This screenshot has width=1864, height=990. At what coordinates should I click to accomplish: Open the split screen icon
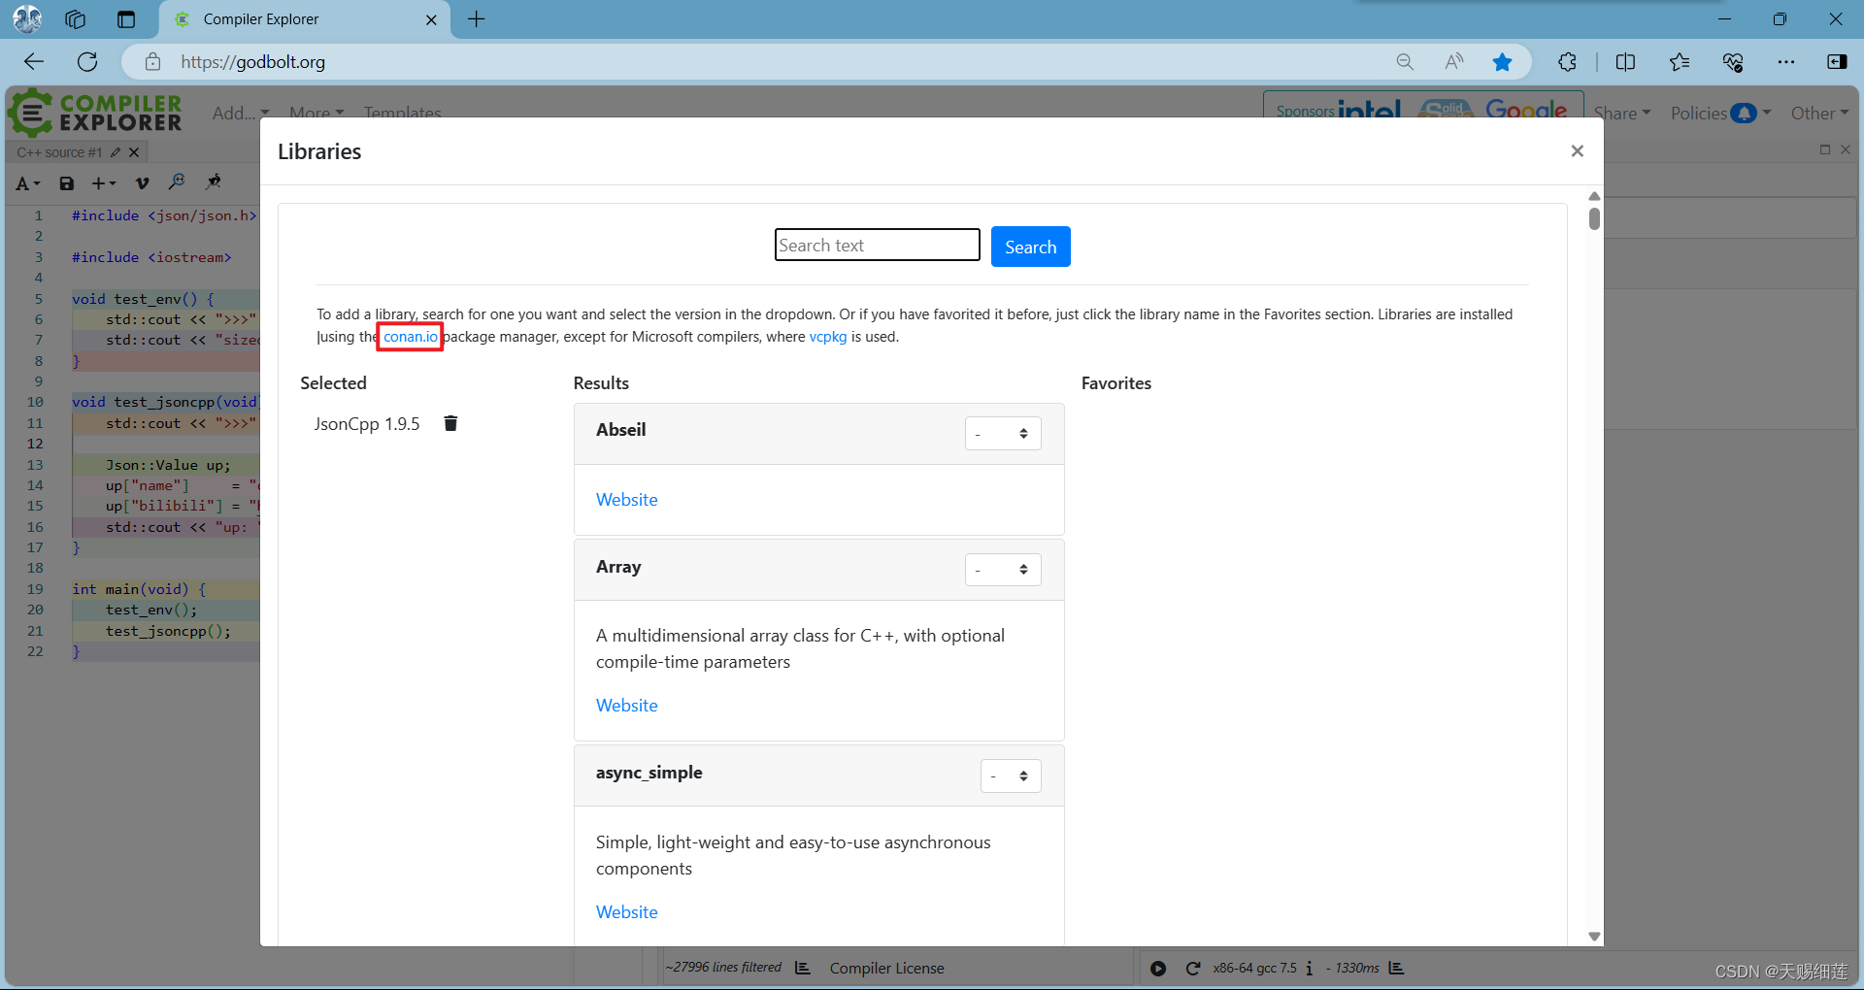click(1625, 62)
